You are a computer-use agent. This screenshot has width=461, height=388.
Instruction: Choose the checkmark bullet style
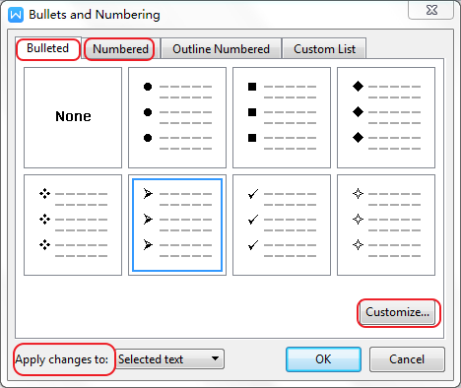pyautogui.click(x=282, y=225)
